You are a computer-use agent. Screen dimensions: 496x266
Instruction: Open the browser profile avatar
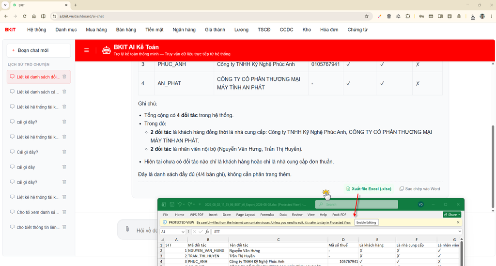(482, 16)
